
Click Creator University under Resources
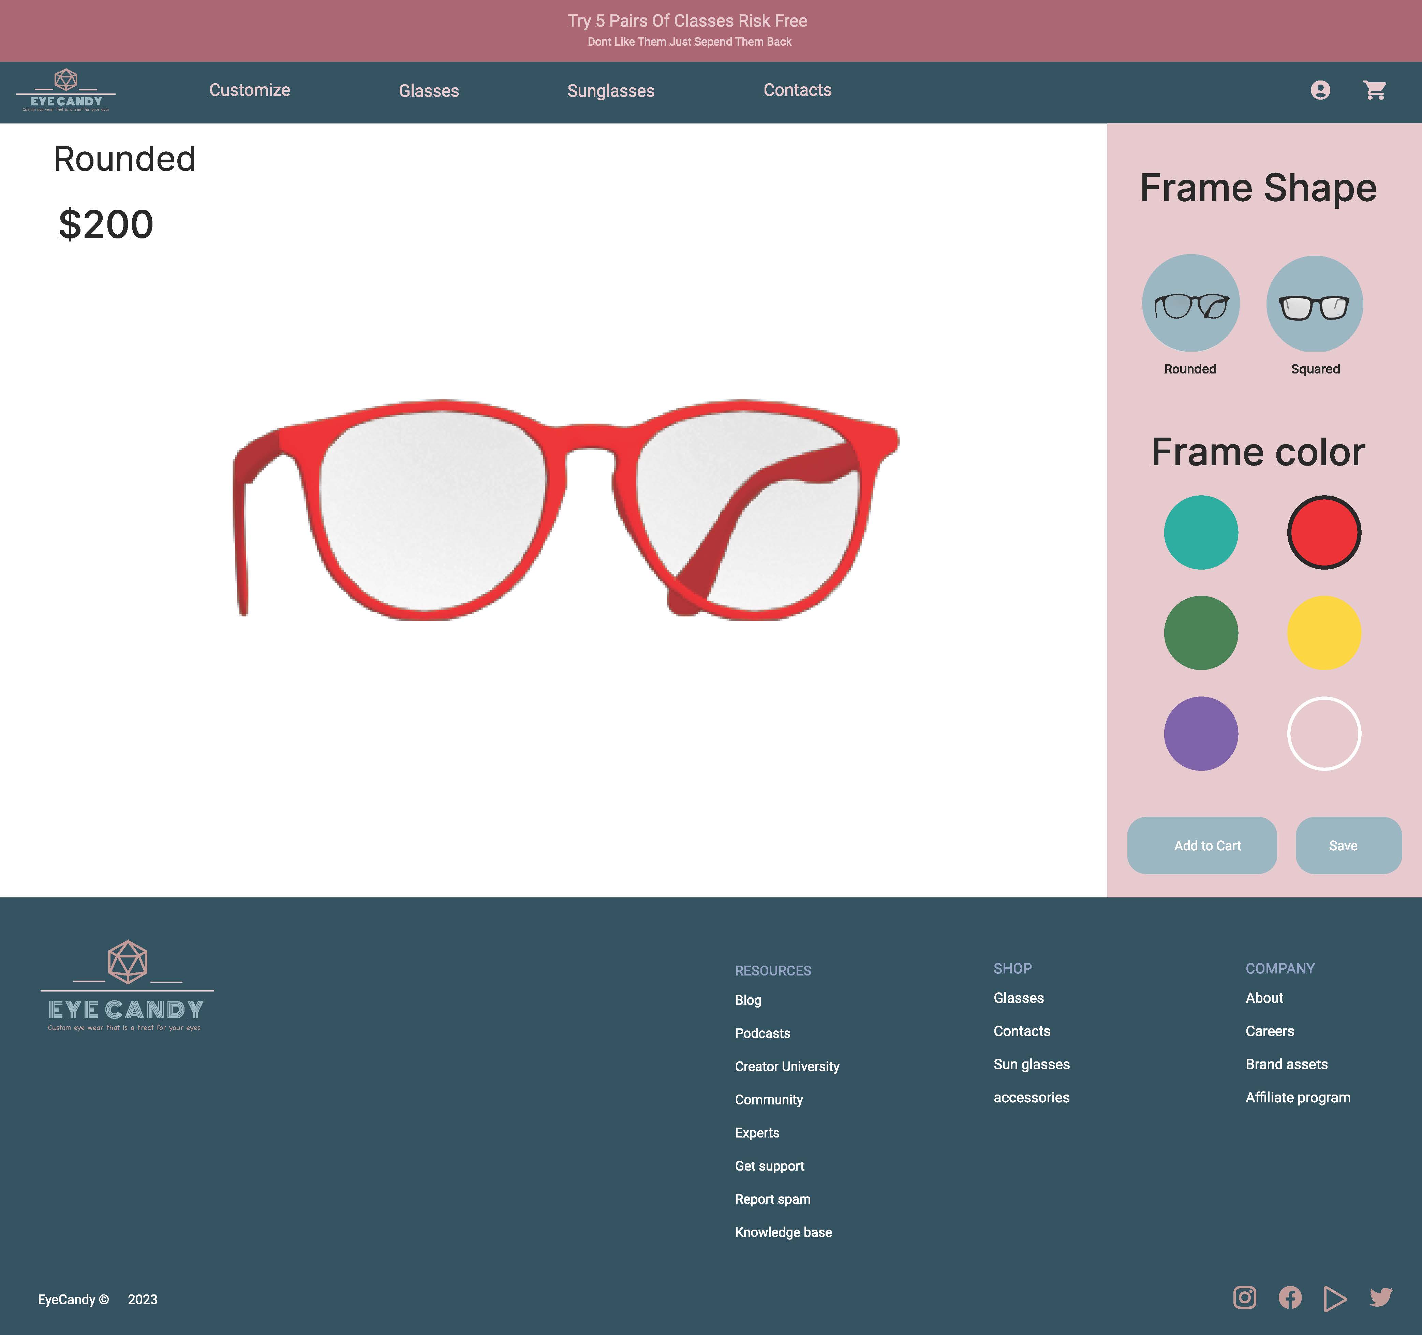pyautogui.click(x=787, y=1066)
